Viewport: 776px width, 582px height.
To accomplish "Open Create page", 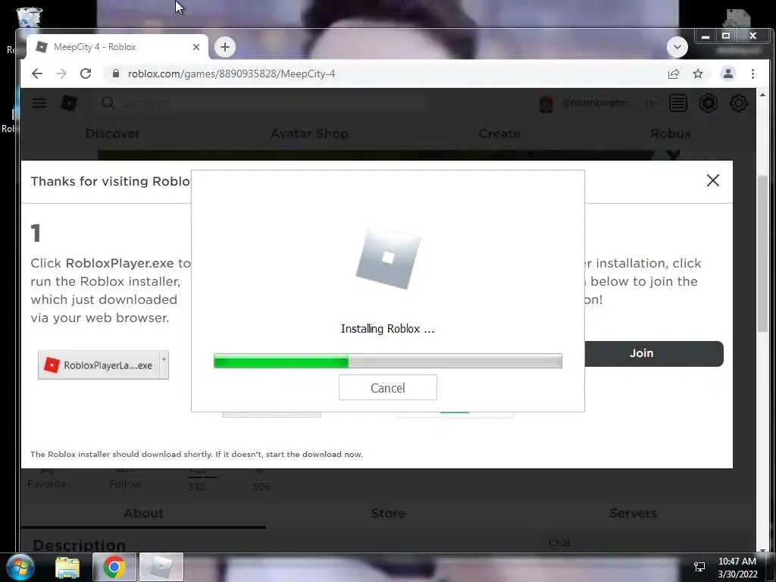I will pyautogui.click(x=499, y=133).
